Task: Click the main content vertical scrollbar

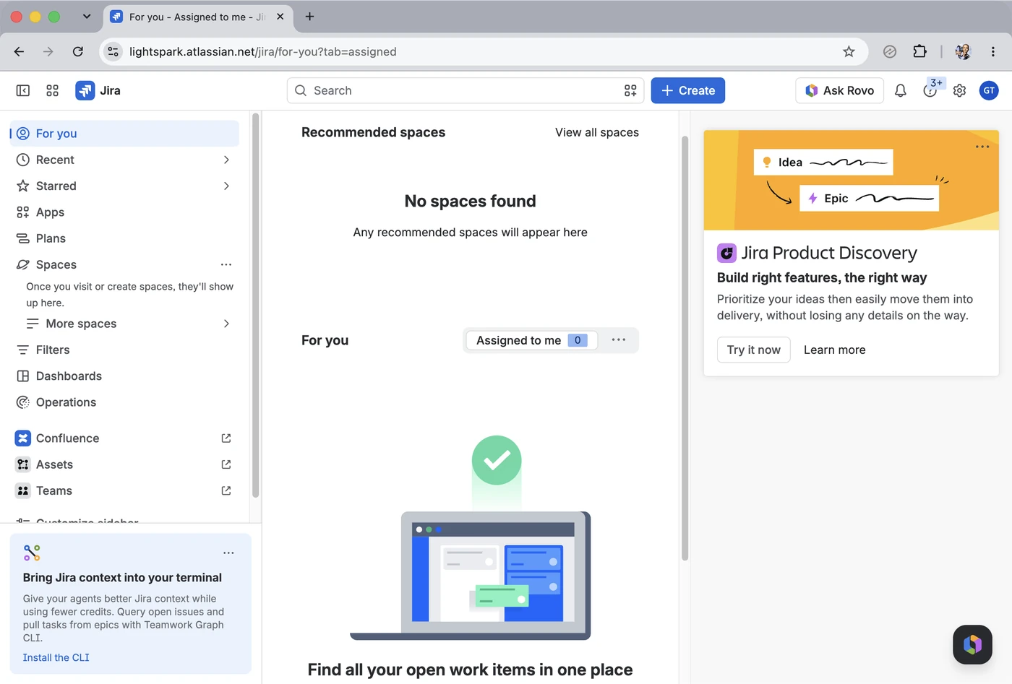Action: [x=685, y=347]
